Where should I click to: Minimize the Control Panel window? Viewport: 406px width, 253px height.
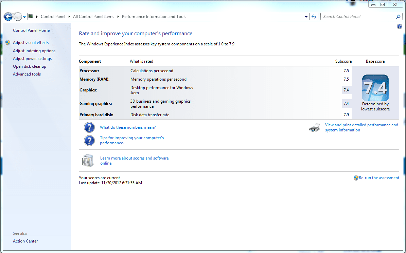coord(373,5)
